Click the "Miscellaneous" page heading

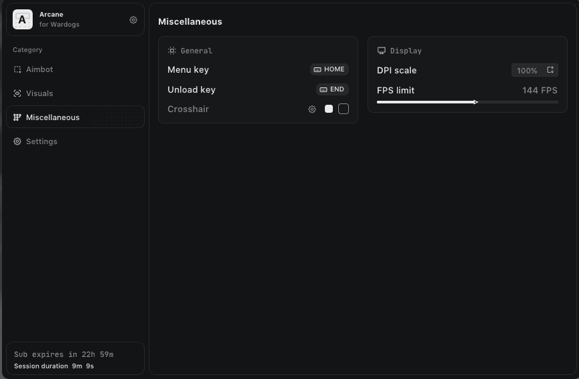tap(190, 21)
